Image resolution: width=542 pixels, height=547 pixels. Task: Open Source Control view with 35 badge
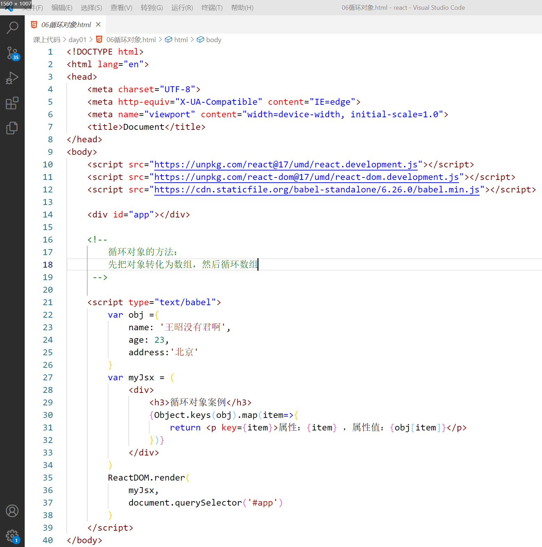pyautogui.click(x=13, y=53)
